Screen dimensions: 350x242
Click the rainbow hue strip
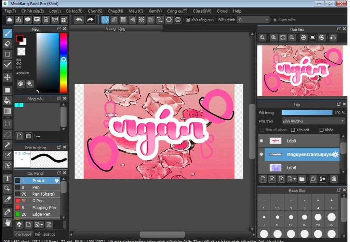click(x=63, y=63)
